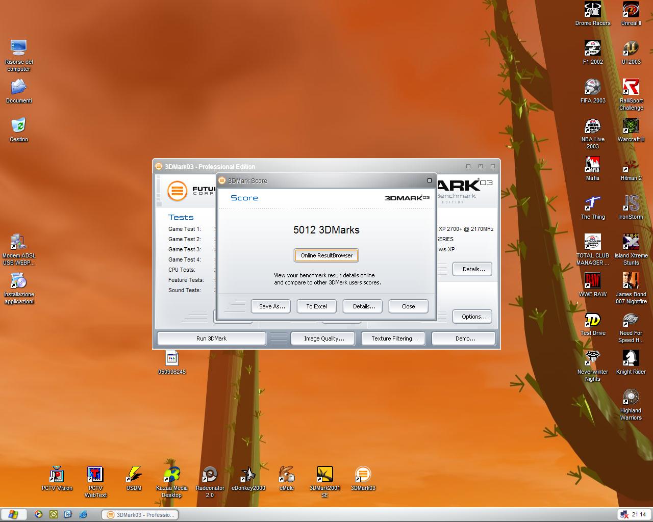Select the Neverwinter Nights icon
Image resolution: width=653 pixels, height=522 pixels.
(592, 366)
